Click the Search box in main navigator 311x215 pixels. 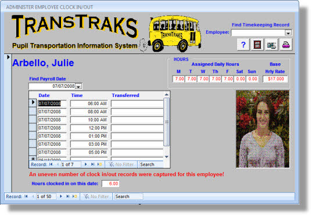point(128,196)
